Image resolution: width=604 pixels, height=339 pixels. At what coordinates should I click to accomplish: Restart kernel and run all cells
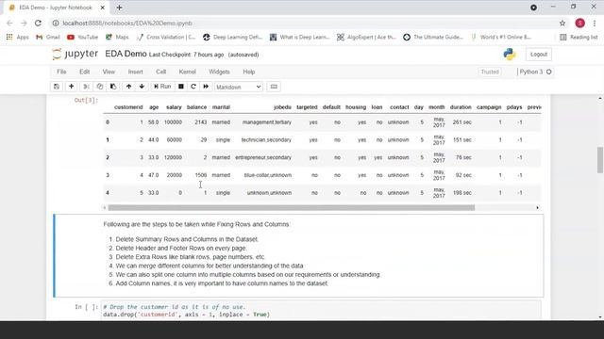206,87
